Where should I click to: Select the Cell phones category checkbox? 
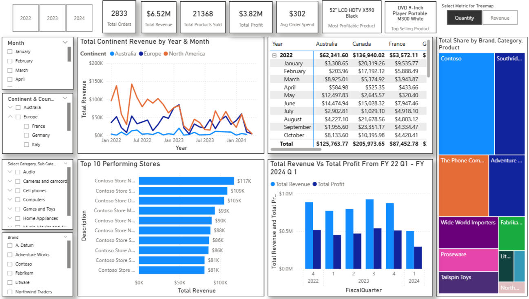[18, 191]
